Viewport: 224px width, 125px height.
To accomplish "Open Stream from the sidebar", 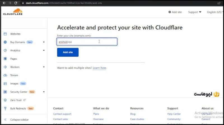I will (x=14, y=75).
